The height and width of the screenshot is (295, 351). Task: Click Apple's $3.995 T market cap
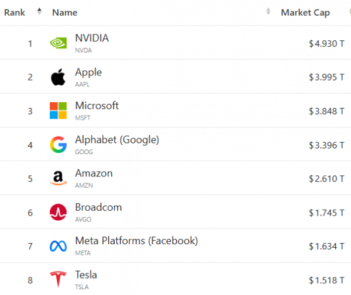pyautogui.click(x=326, y=77)
